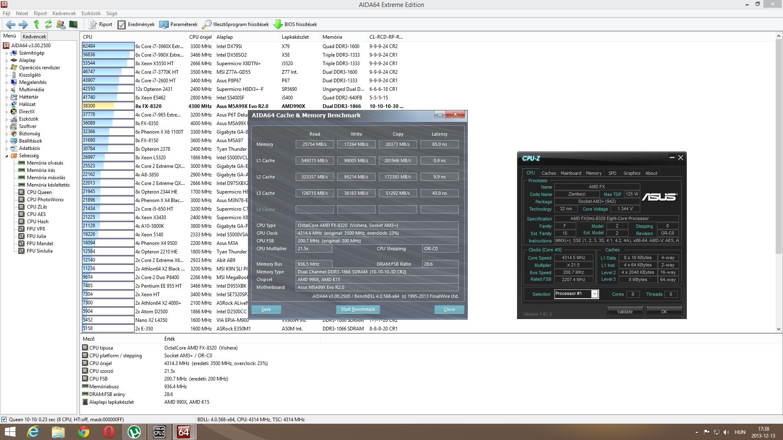The height and width of the screenshot is (440, 783).
Task: Click Illesztőprogram frissítések driver updates
Action: click(x=236, y=24)
